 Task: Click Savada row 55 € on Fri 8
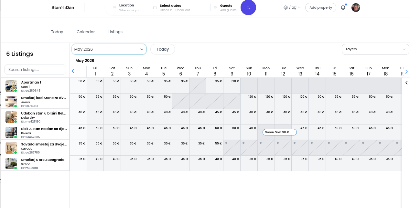215,147
